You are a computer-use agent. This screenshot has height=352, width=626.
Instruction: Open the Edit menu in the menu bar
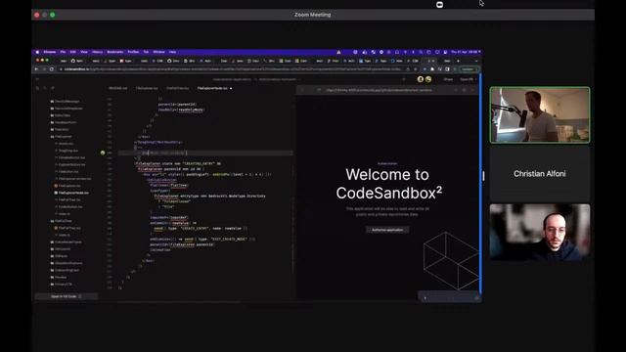[x=73, y=52]
